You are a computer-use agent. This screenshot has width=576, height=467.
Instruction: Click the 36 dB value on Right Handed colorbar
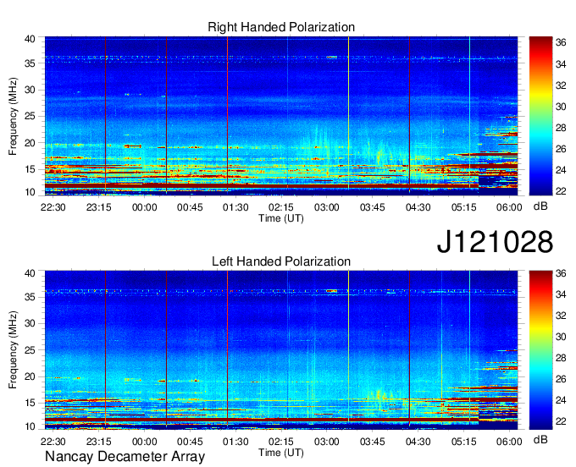click(x=561, y=42)
